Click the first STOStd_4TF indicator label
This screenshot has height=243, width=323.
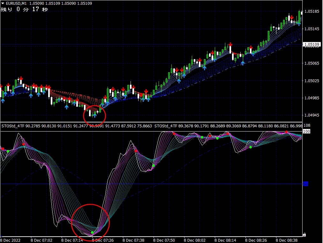[x=13, y=126]
